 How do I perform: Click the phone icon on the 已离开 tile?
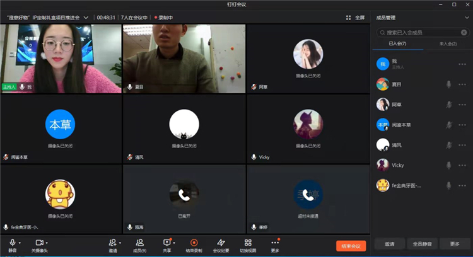click(x=184, y=195)
